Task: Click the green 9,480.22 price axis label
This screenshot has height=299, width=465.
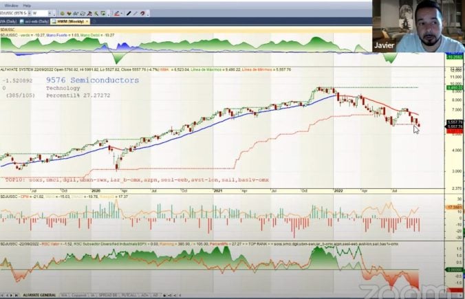Action: [x=455, y=88]
